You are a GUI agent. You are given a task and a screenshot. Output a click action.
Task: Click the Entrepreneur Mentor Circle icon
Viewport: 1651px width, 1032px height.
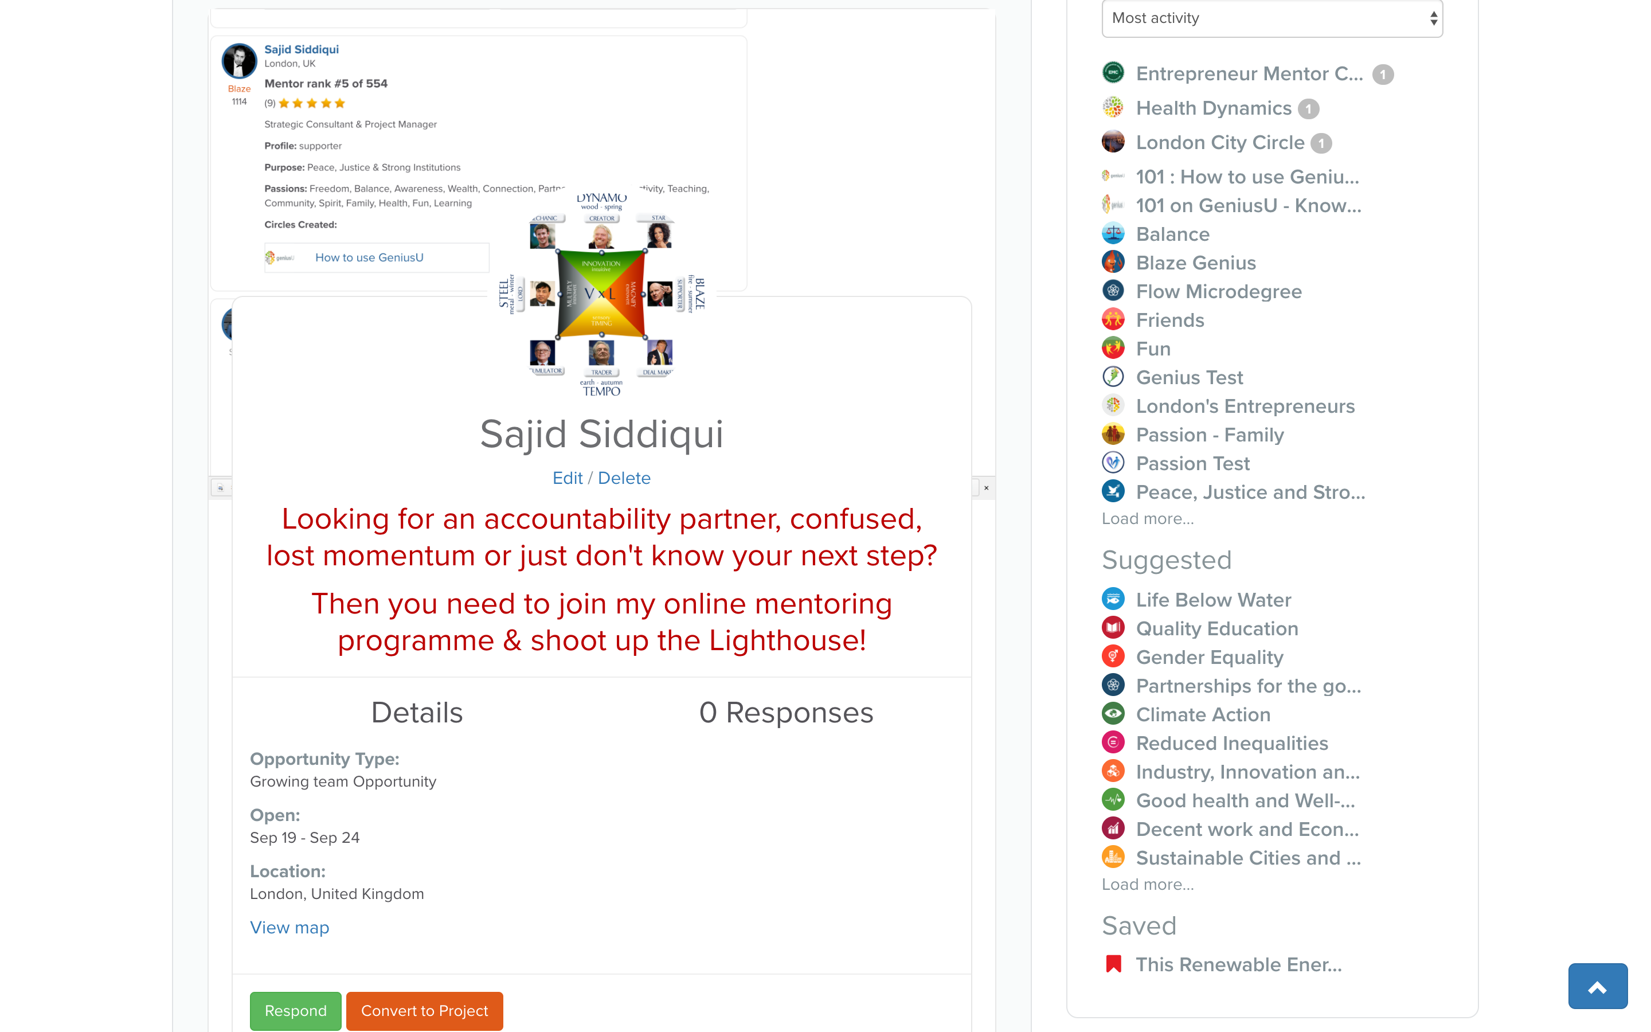pyautogui.click(x=1113, y=73)
